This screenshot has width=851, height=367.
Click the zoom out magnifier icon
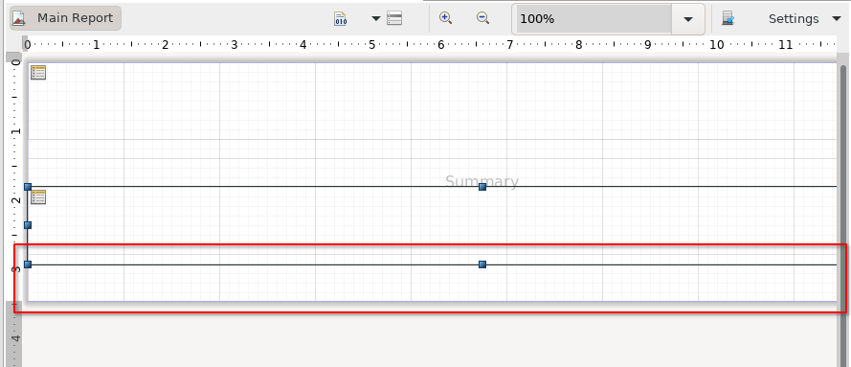482,18
